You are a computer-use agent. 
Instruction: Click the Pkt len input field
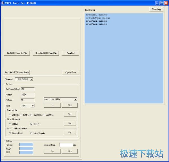point(28,94)
